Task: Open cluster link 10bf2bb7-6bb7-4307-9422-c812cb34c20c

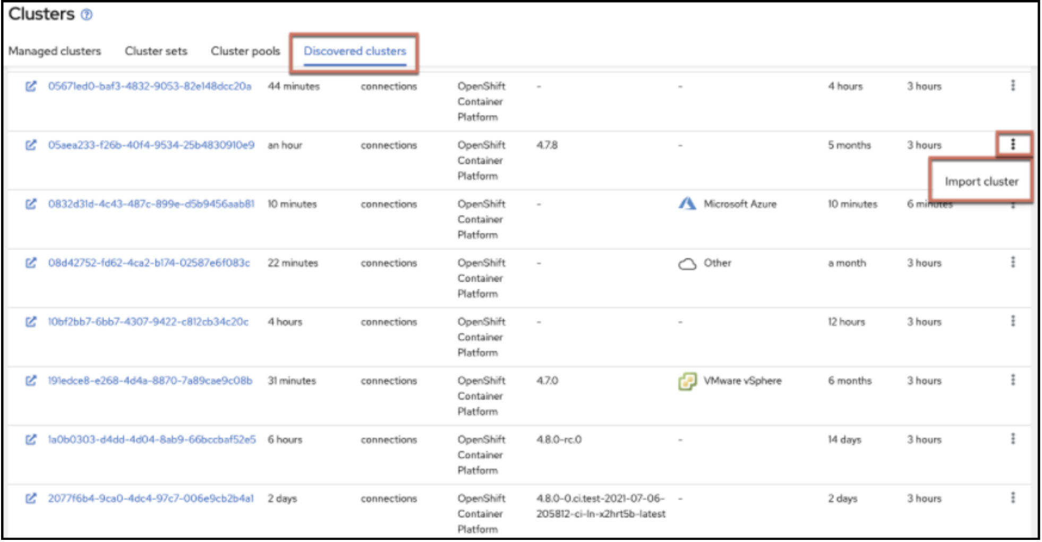Action: pyautogui.click(x=148, y=321)
